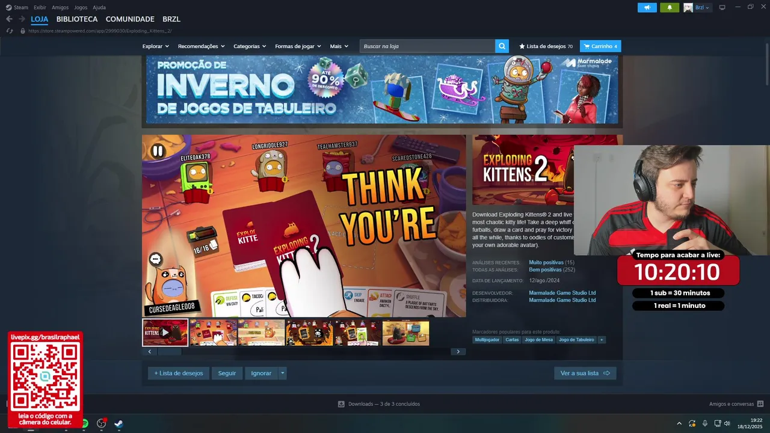Open developer Marmalade Game Studio Ltd link
770x433 pixels.
pos(562,293)
